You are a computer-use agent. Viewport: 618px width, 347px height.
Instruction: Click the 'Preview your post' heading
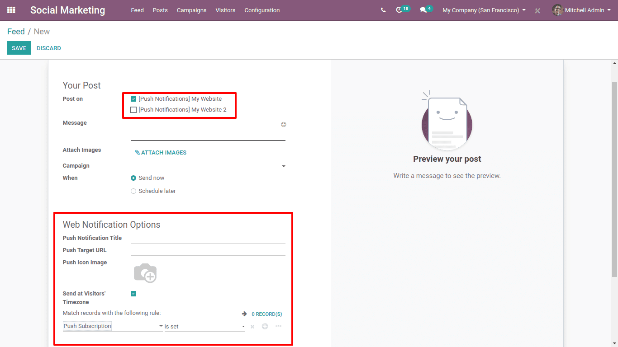(x=447, y=159)
